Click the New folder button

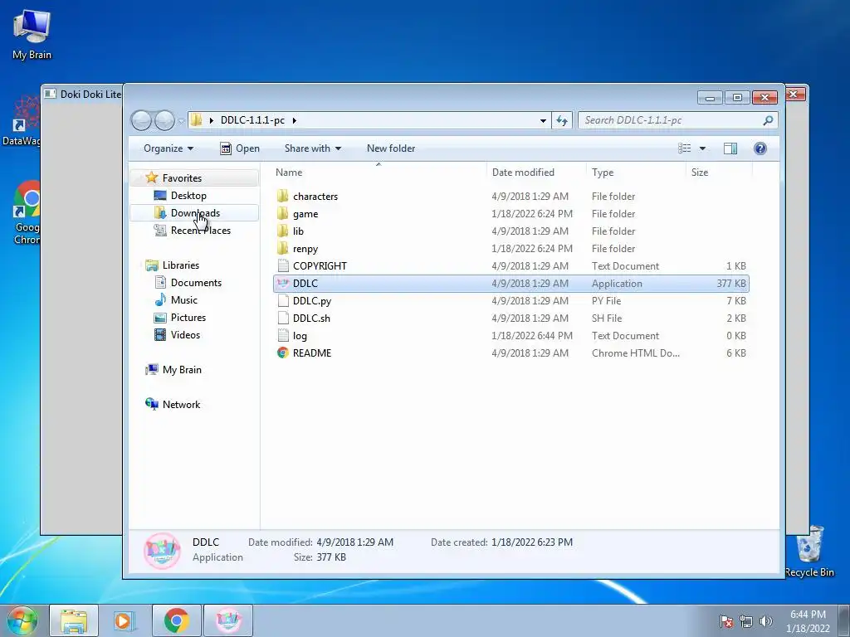391,148
